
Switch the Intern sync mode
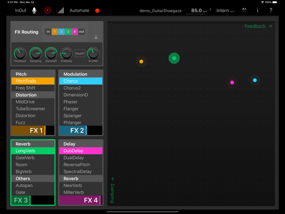click(x=225, y=11)
